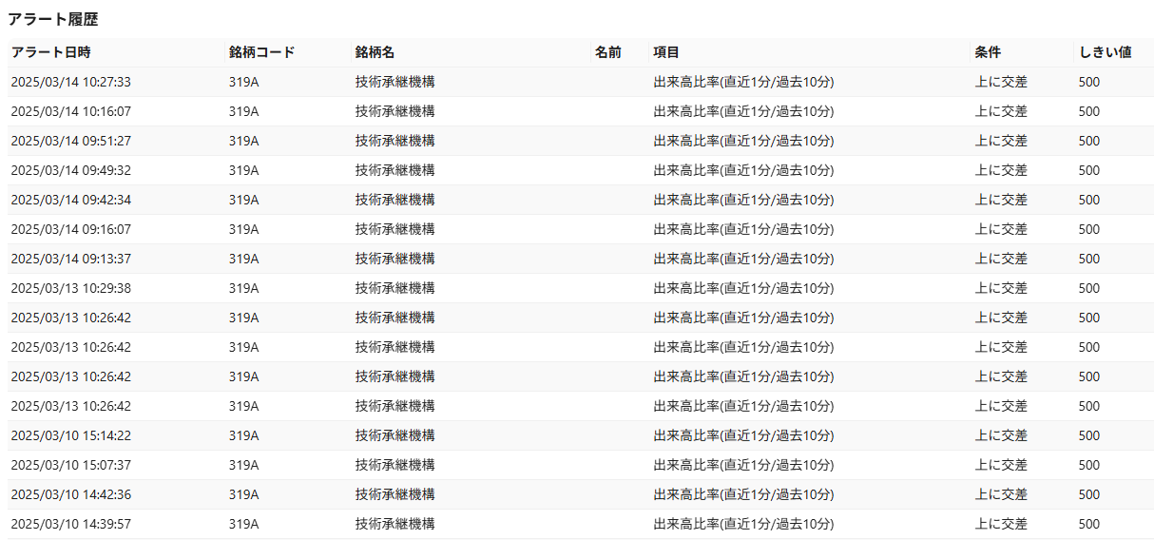Click 319A in the 03/13 10:29:38 row
Image resolution: width=1154 pixels, height=540 pixels.
pos(244,288)
